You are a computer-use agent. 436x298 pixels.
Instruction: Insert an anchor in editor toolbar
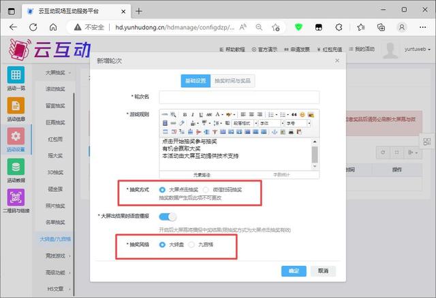coord(275,131)
